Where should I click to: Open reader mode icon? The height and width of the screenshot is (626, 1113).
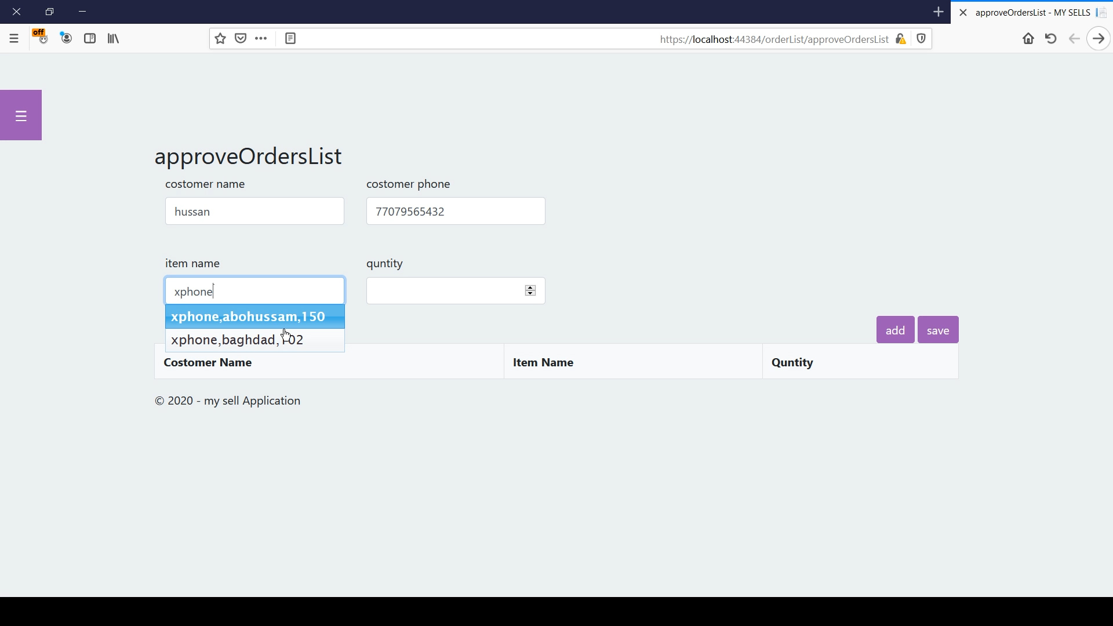290,38
